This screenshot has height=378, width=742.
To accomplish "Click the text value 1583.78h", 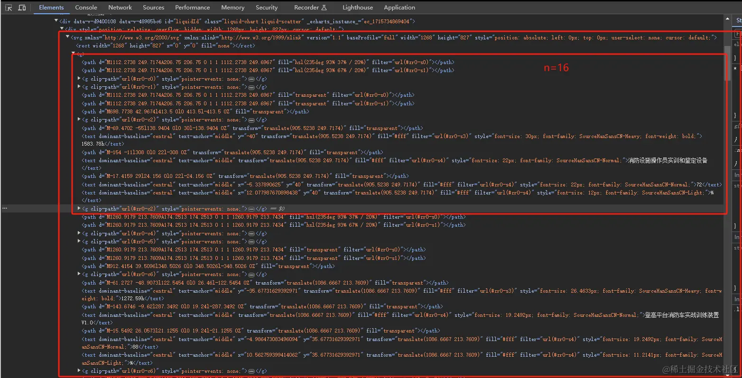I will coord(93,144).
